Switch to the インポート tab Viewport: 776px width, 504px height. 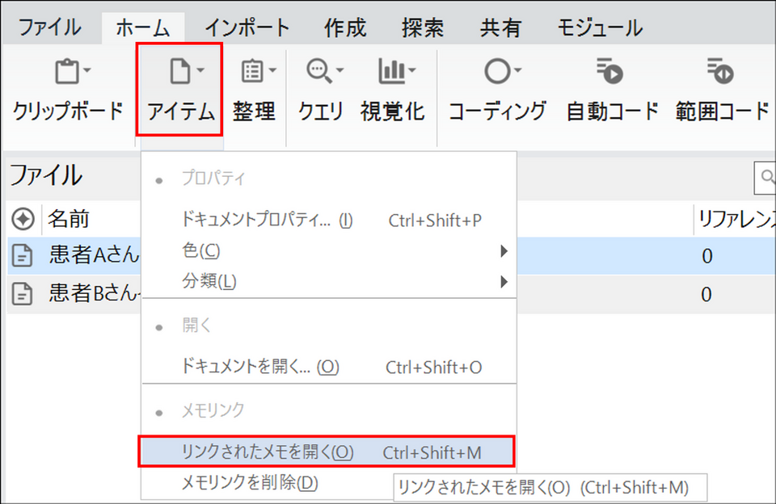[247, 27]
